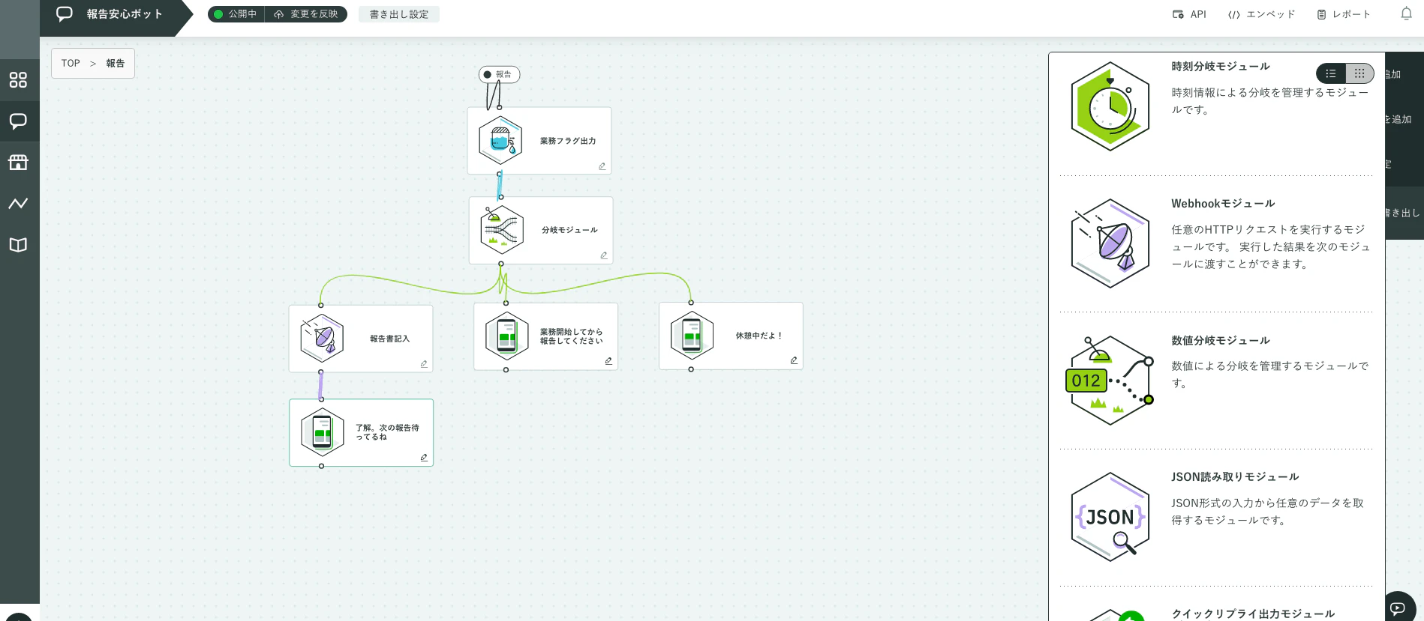Open the book guide sidebar icon

(x=18, y=245)
